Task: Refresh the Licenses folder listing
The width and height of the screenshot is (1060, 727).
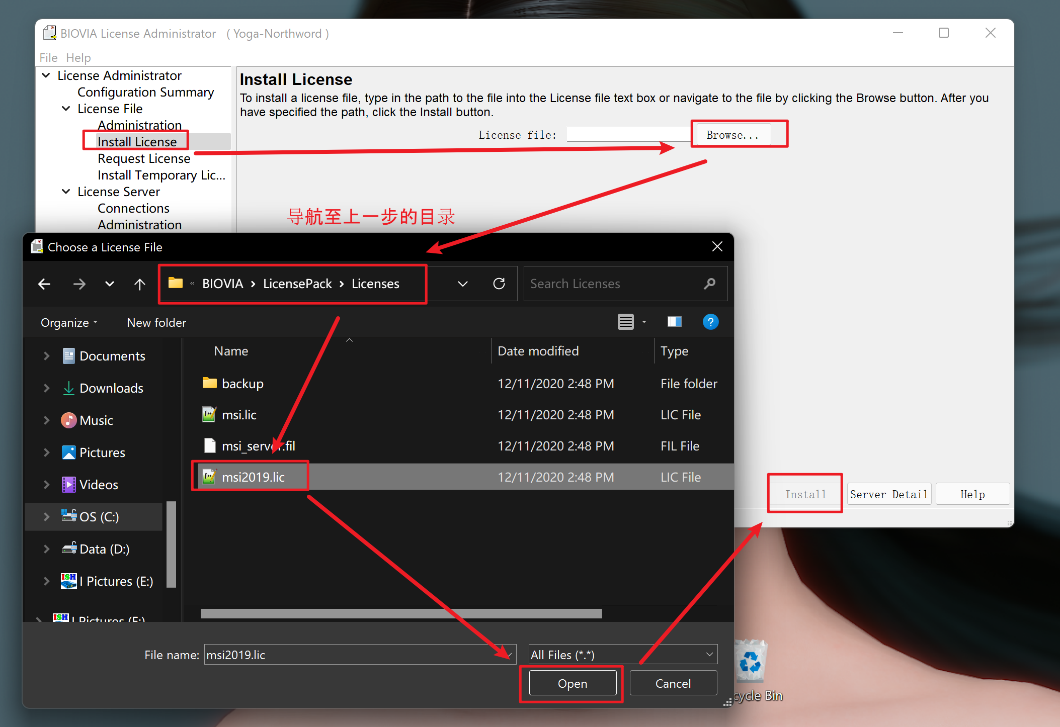Action: coord(499,284)
